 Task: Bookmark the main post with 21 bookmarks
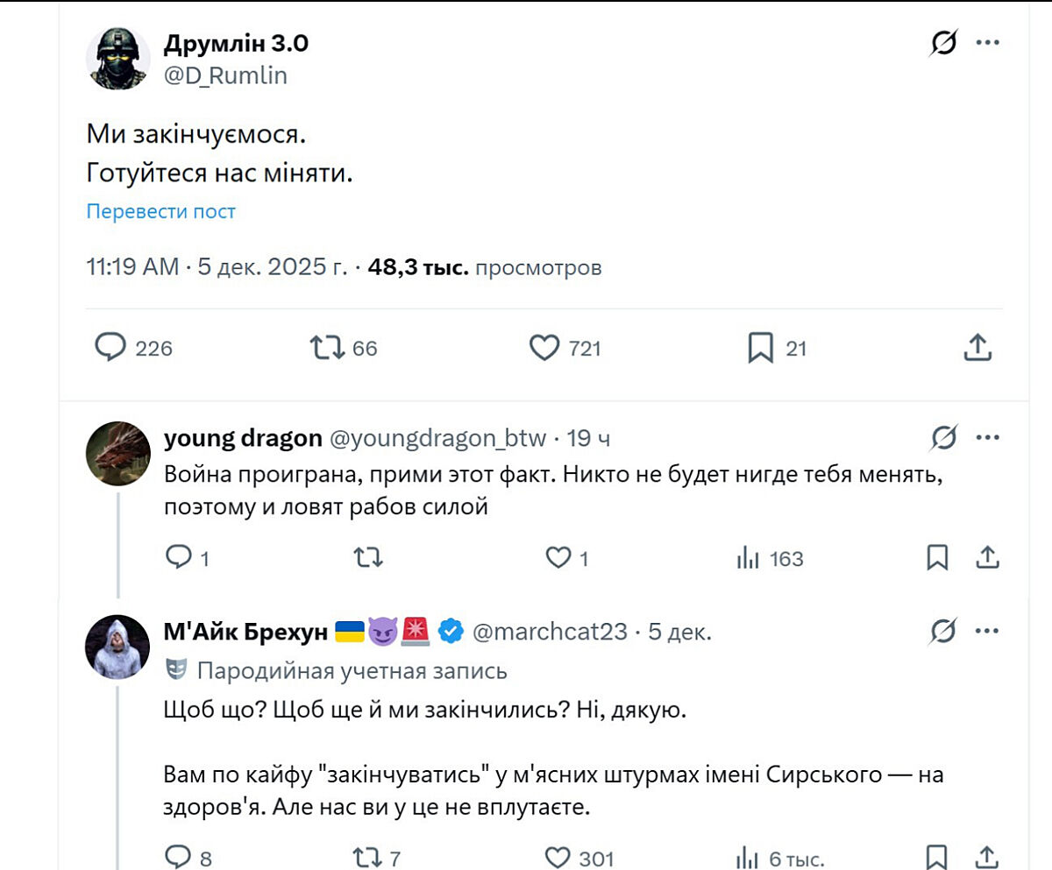point(760,349)
